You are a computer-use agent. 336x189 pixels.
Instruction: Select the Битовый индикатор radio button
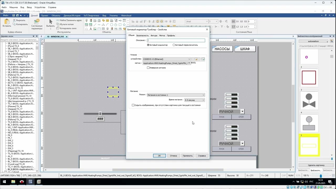[x=148, y=45]
